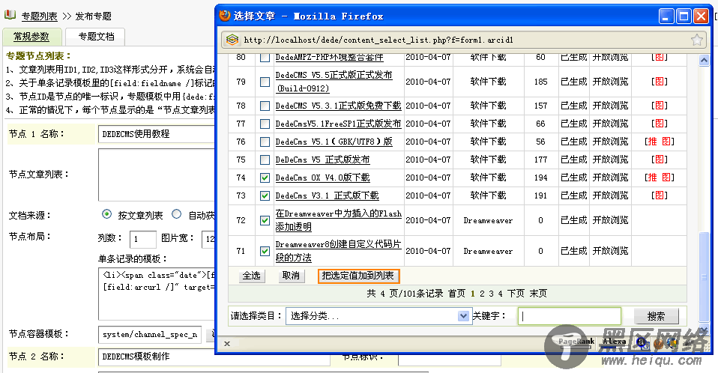The width and height of the screenshot is (718, 373).
Task: Check the box for DedeCms V5.1 (GBK/UTF8) 版
Action: [x=265, y=142]
